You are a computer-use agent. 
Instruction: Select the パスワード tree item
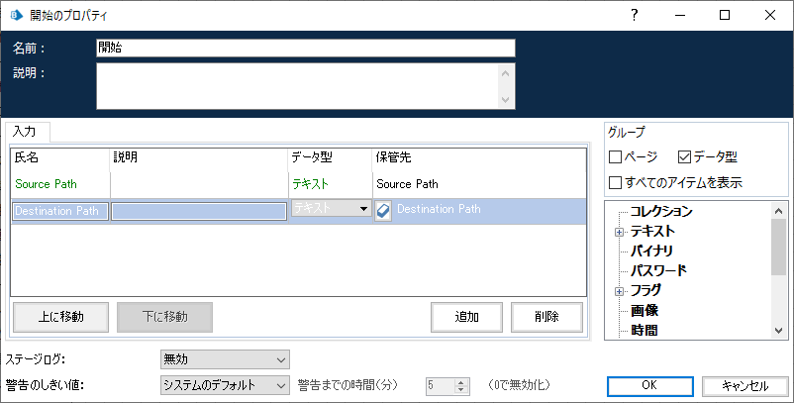pos(658,271)
